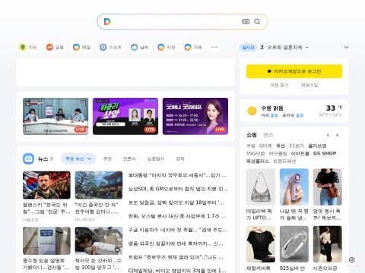
Task: Play the studio broadcast LIVE thumbnail
Action: [x=56, y=116]
